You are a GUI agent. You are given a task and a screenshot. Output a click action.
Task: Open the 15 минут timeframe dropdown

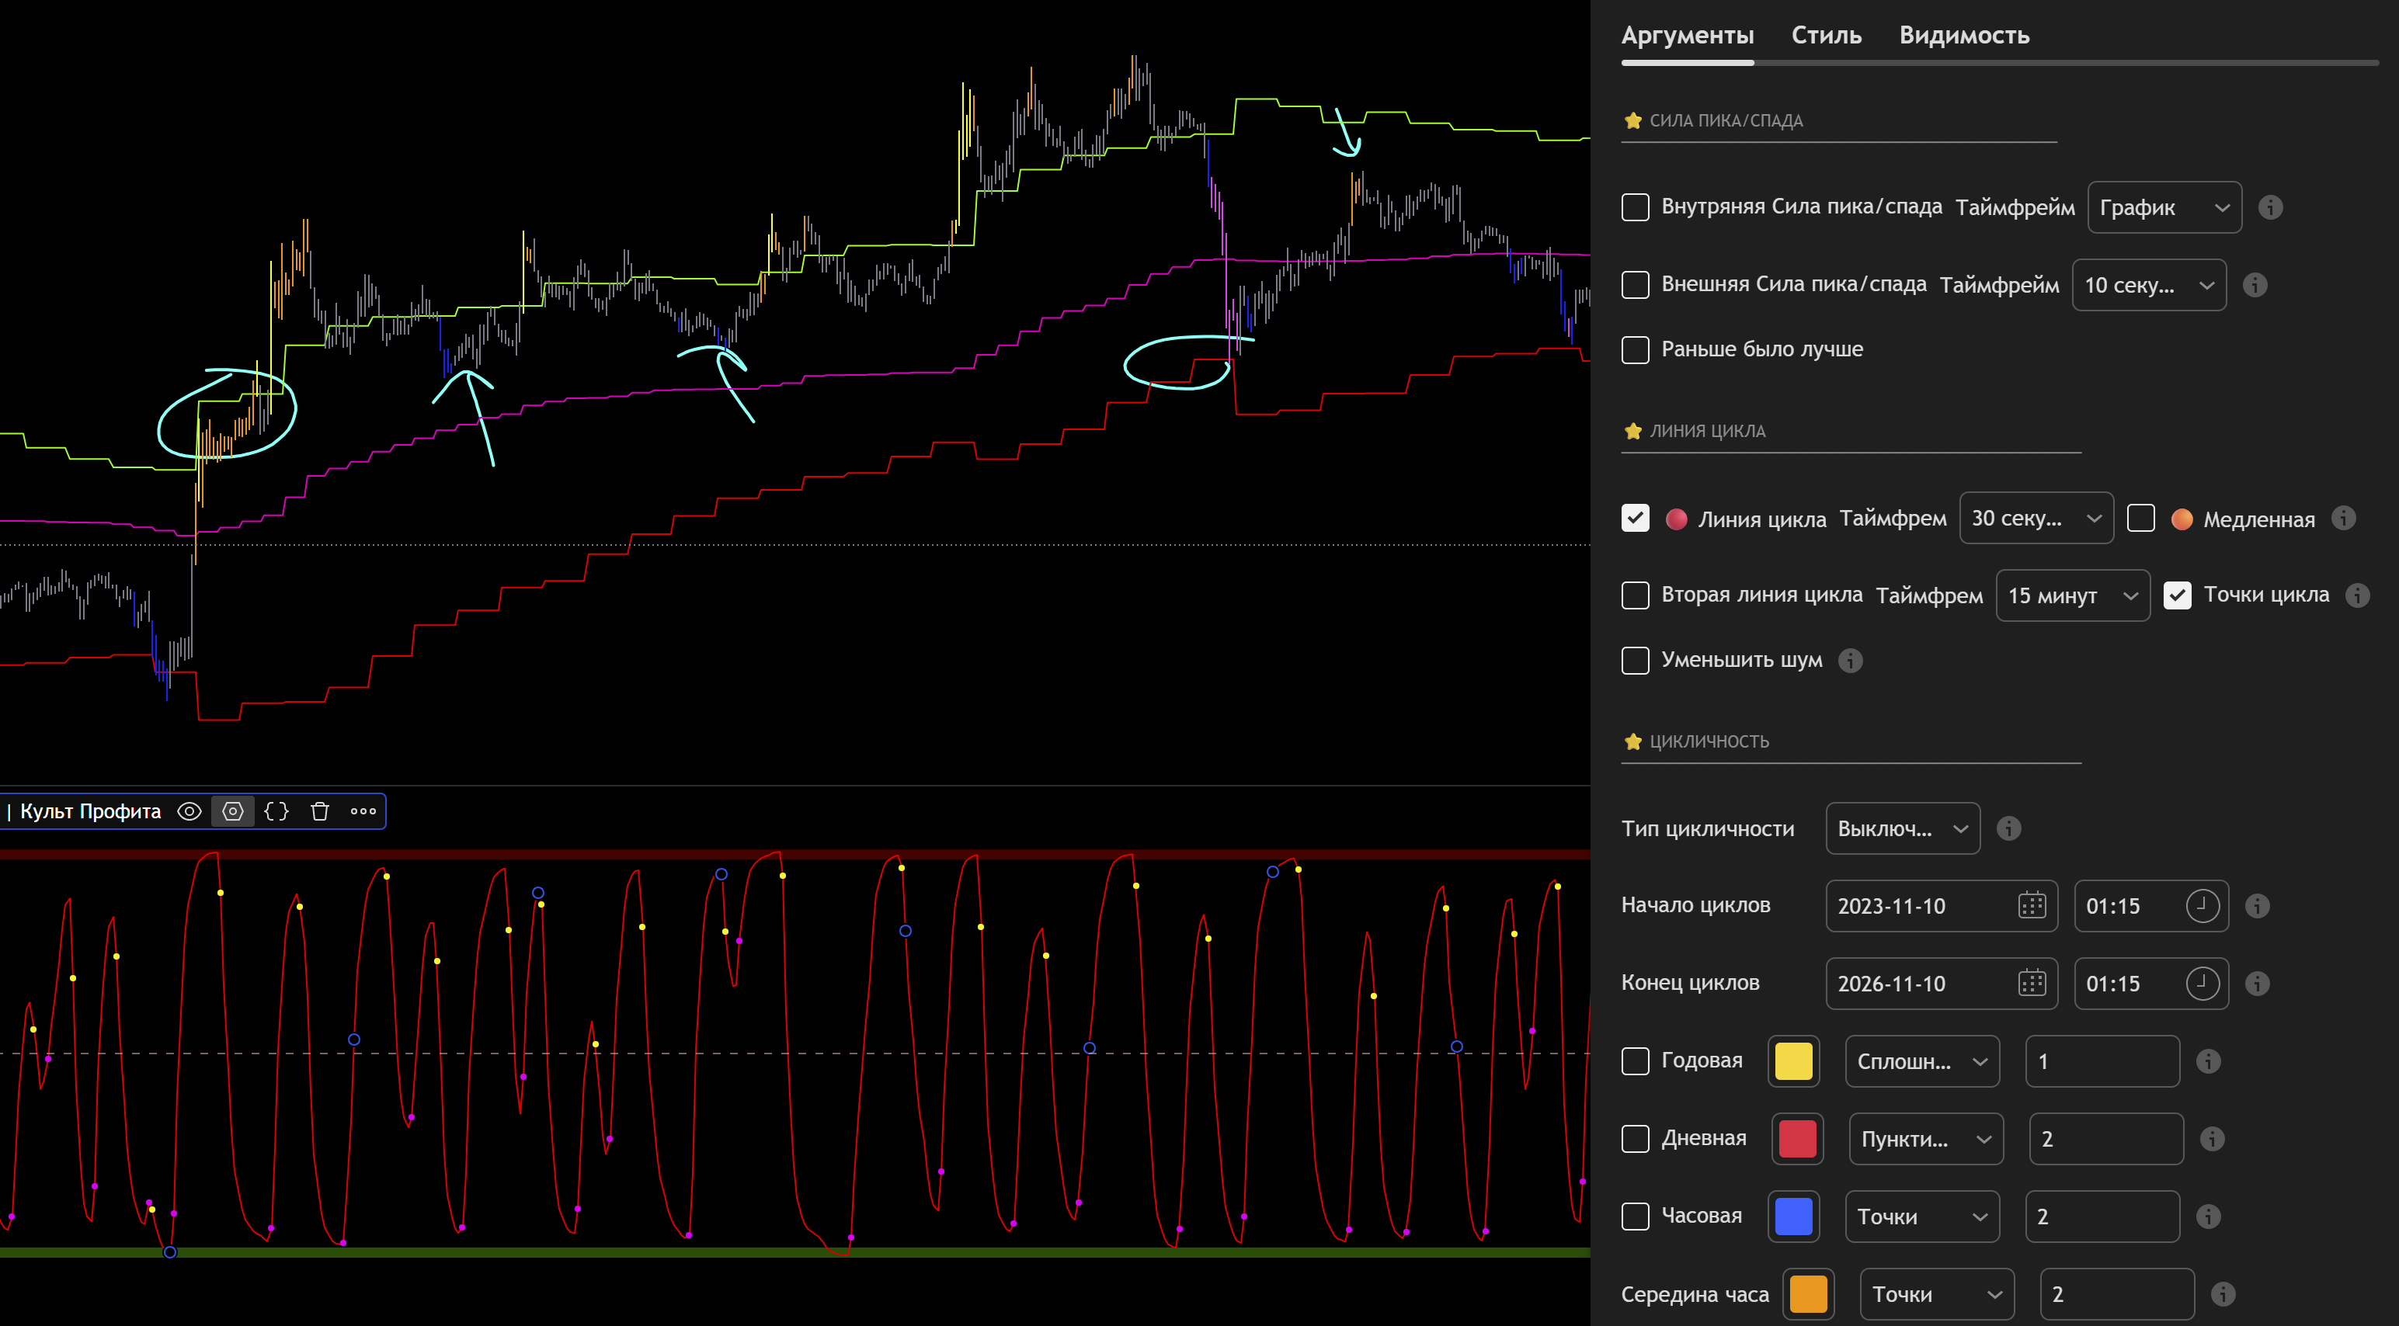pos(2072,595)
